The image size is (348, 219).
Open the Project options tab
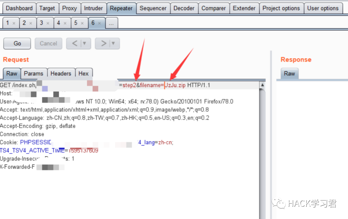coord(281,8)
